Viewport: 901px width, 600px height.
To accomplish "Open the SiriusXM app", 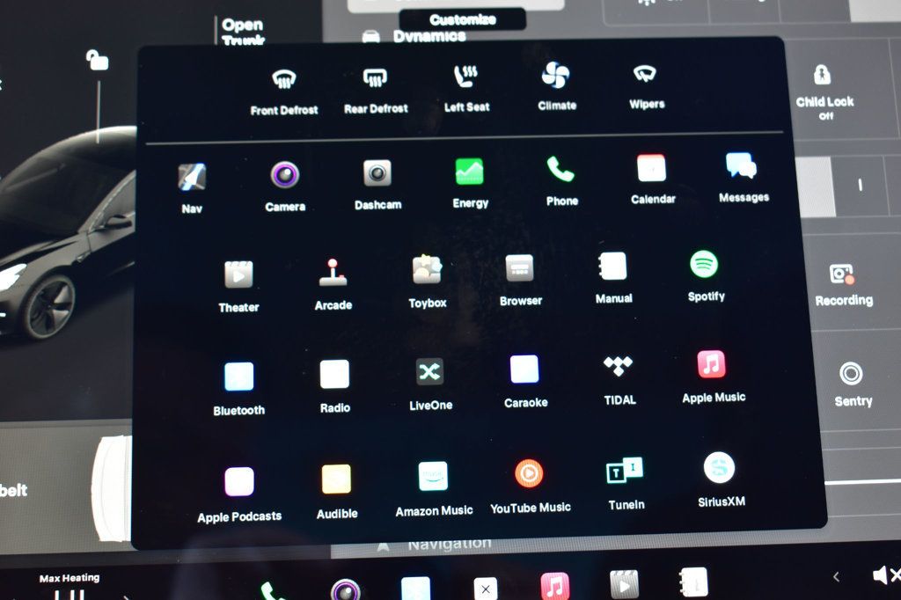I will pyautogui.click(x=719, y=468).
